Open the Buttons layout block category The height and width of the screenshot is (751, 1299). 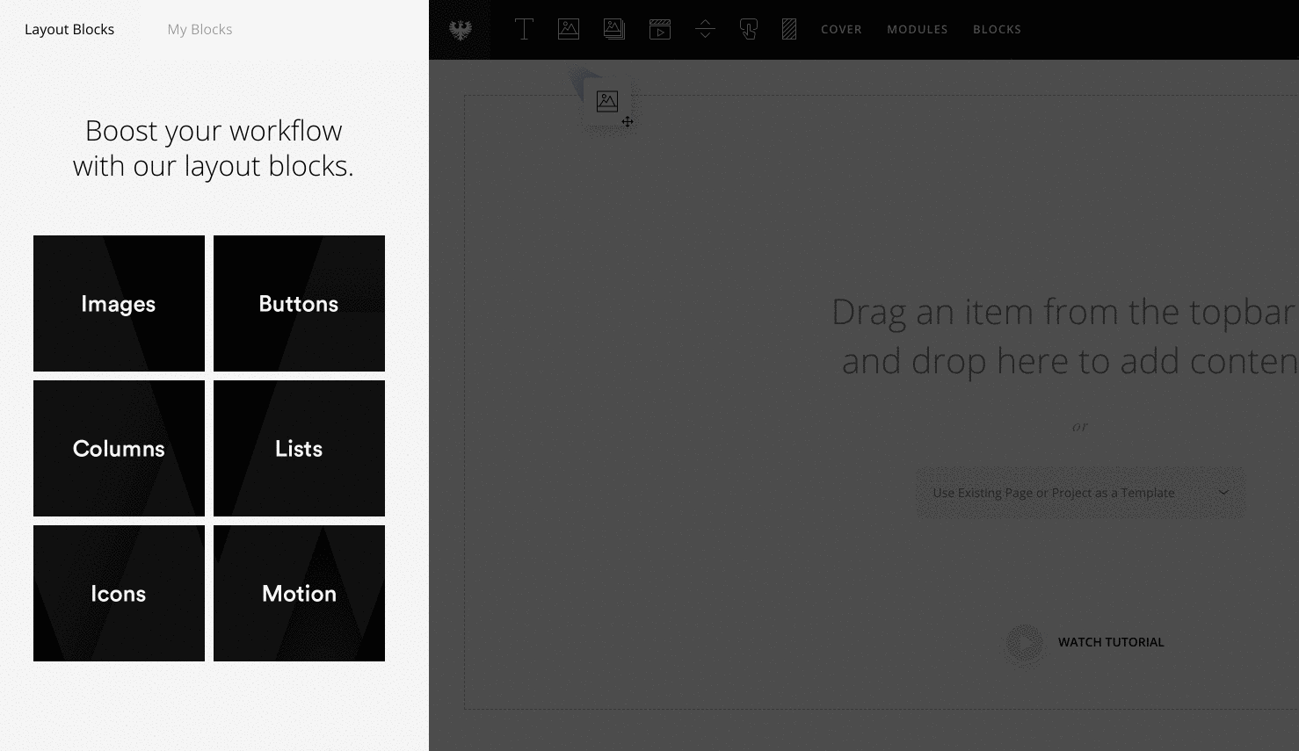[299, 304]
